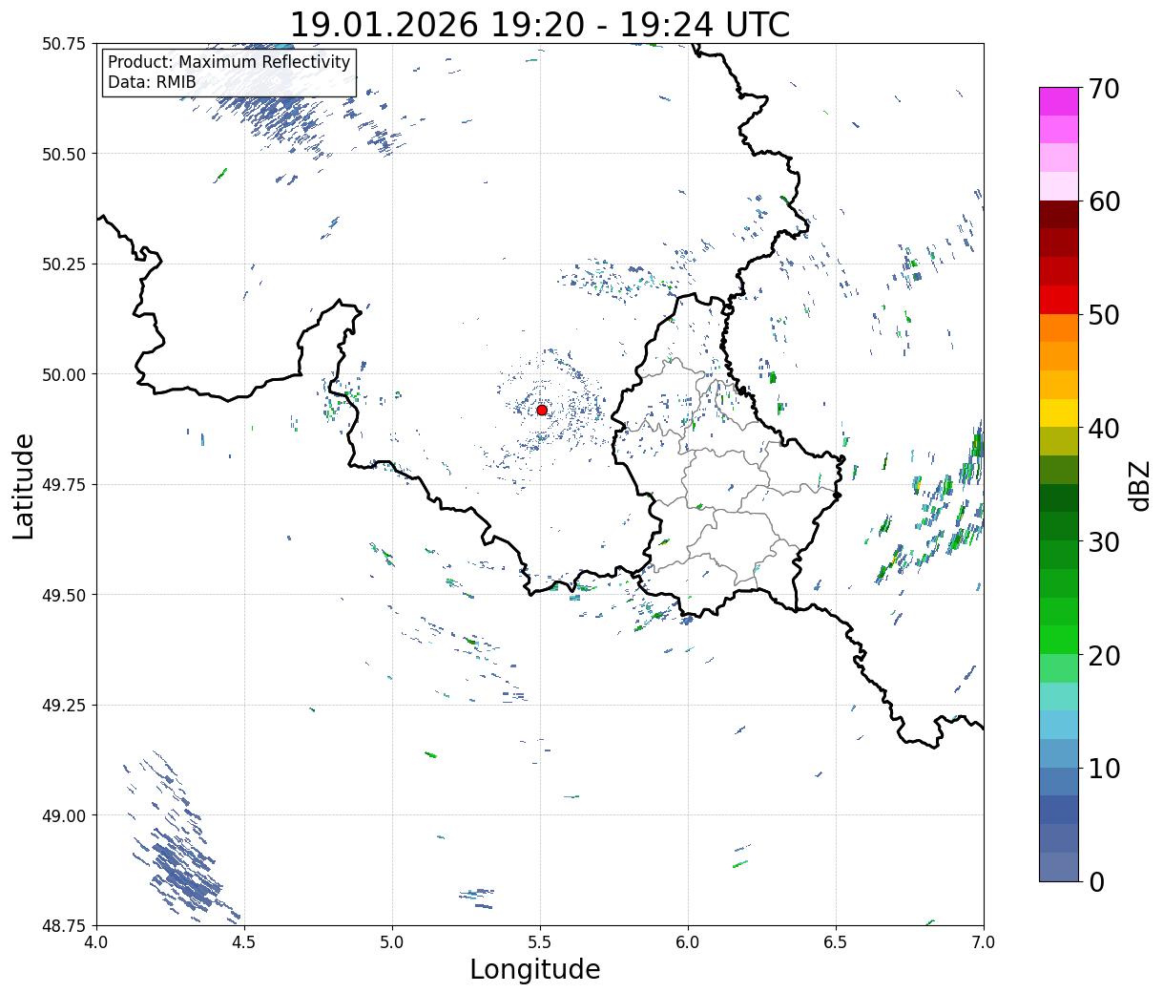Click the latitude tick label 49.00
This screenshot has height=993, width=1163.
click(x=64, y=815)
